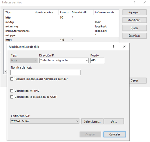This screenshot has height=142, width=150.
Task: Select the https binding row
Action: 61,40
